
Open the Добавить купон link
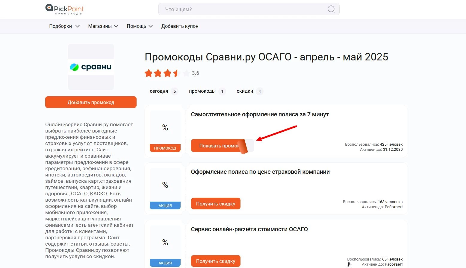click(x=180, y=26)
